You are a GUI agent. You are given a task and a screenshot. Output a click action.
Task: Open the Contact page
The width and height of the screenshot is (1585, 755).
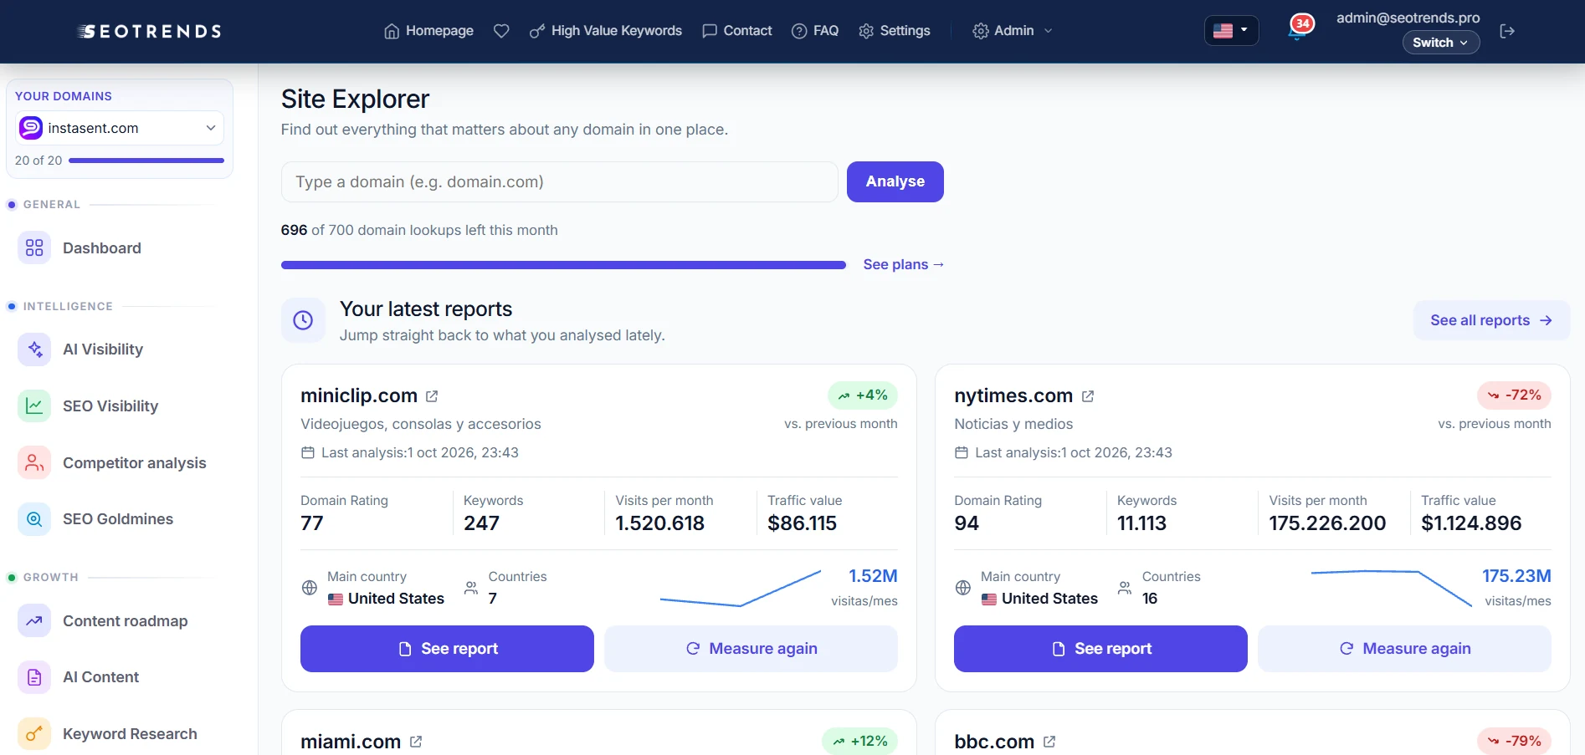[x=736, y=31]
